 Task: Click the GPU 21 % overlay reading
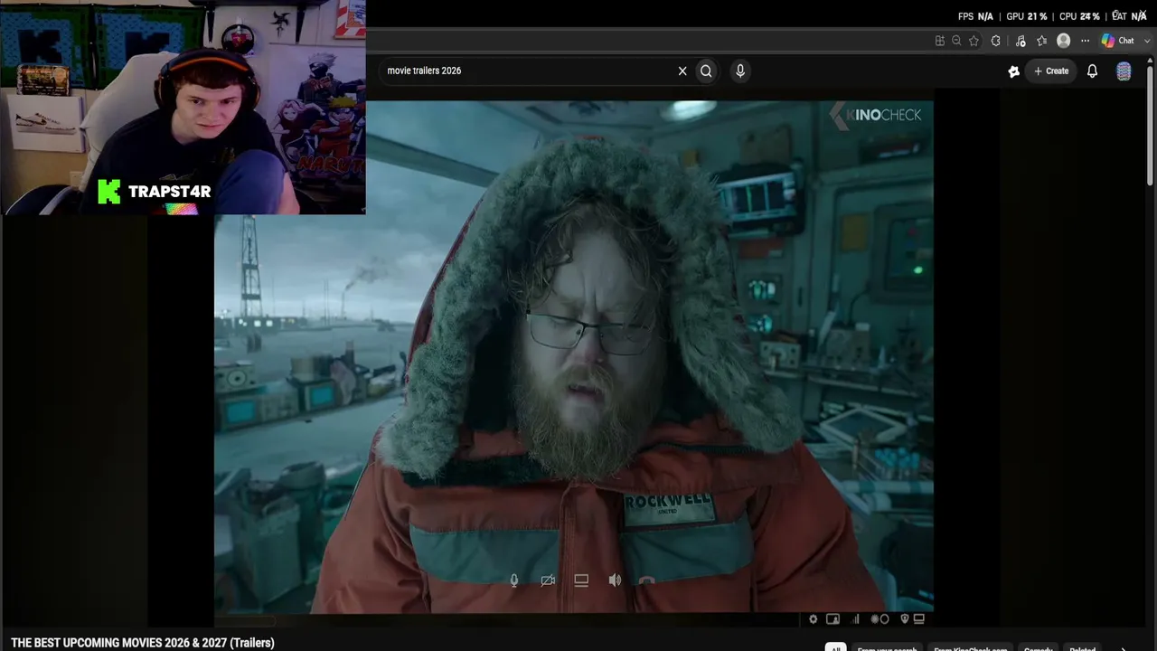click(1026, 16)
